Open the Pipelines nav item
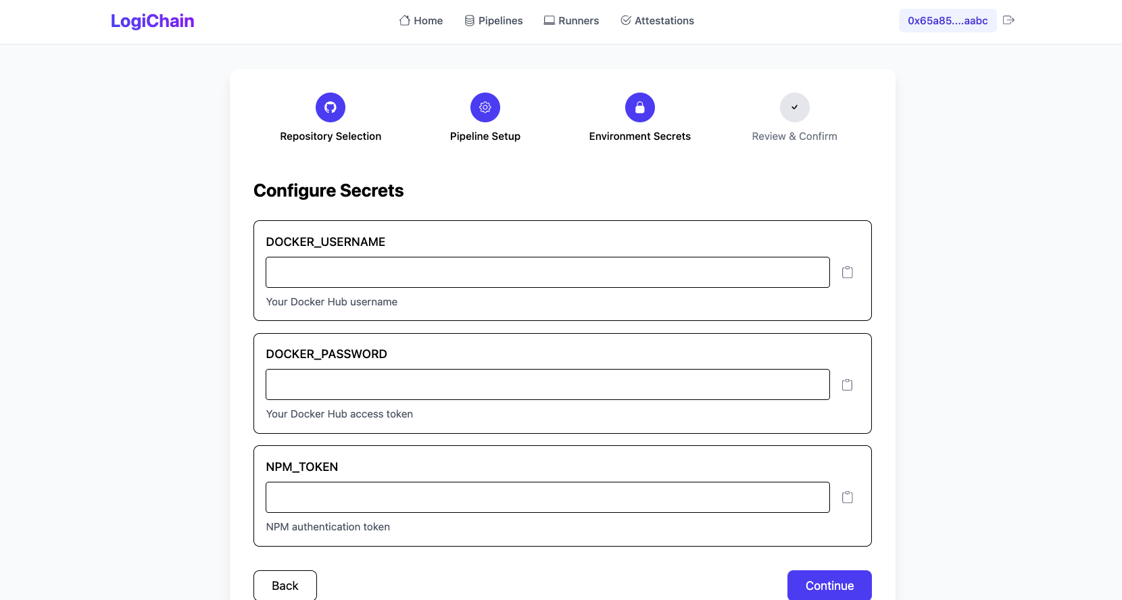 coord(494,21)
